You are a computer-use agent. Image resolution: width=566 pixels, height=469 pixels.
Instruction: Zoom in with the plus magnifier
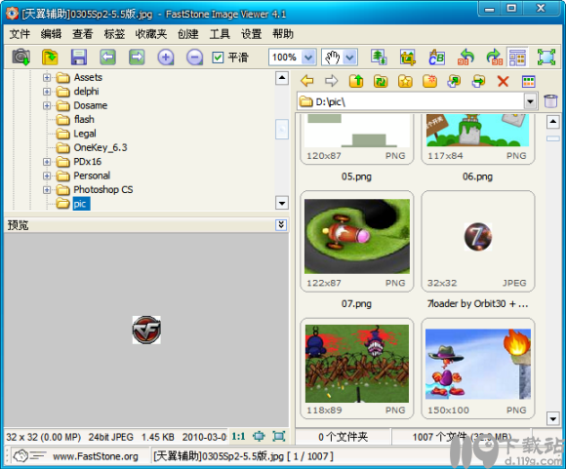[166, 57]
